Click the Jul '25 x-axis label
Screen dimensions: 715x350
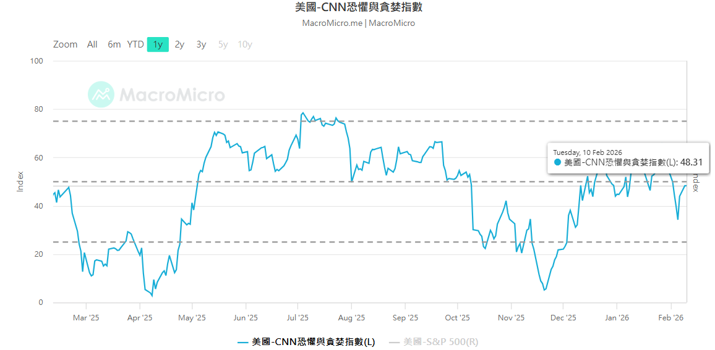(298, 318)
